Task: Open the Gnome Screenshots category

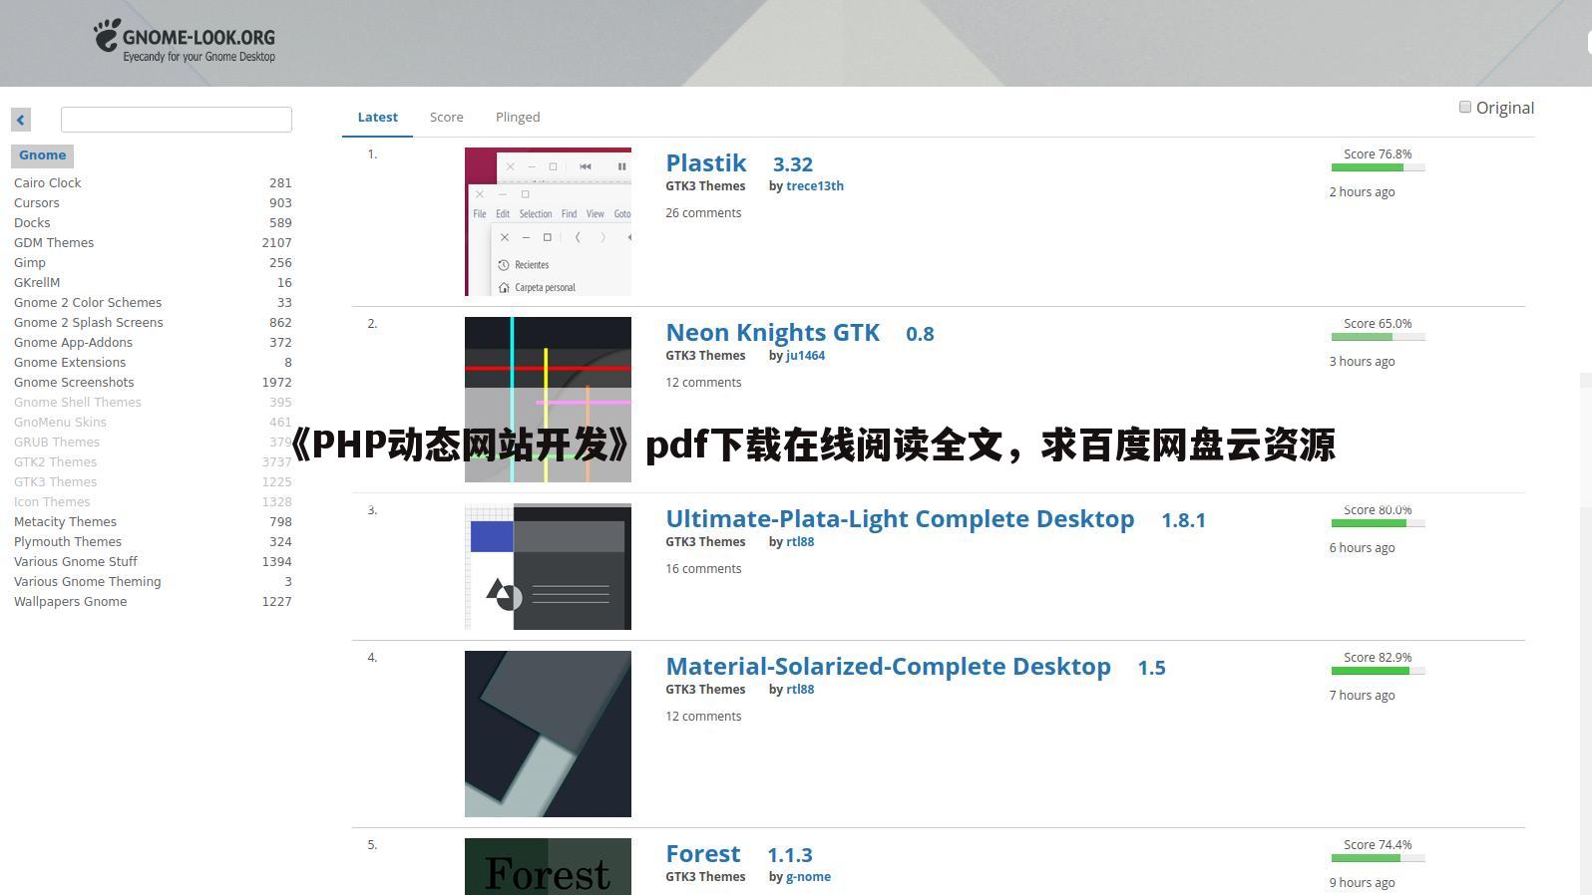Action: 74,382
